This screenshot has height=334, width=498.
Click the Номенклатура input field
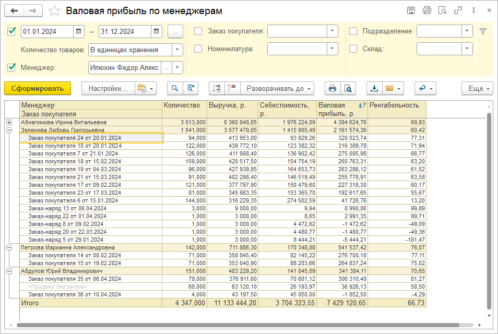[297, 49]
